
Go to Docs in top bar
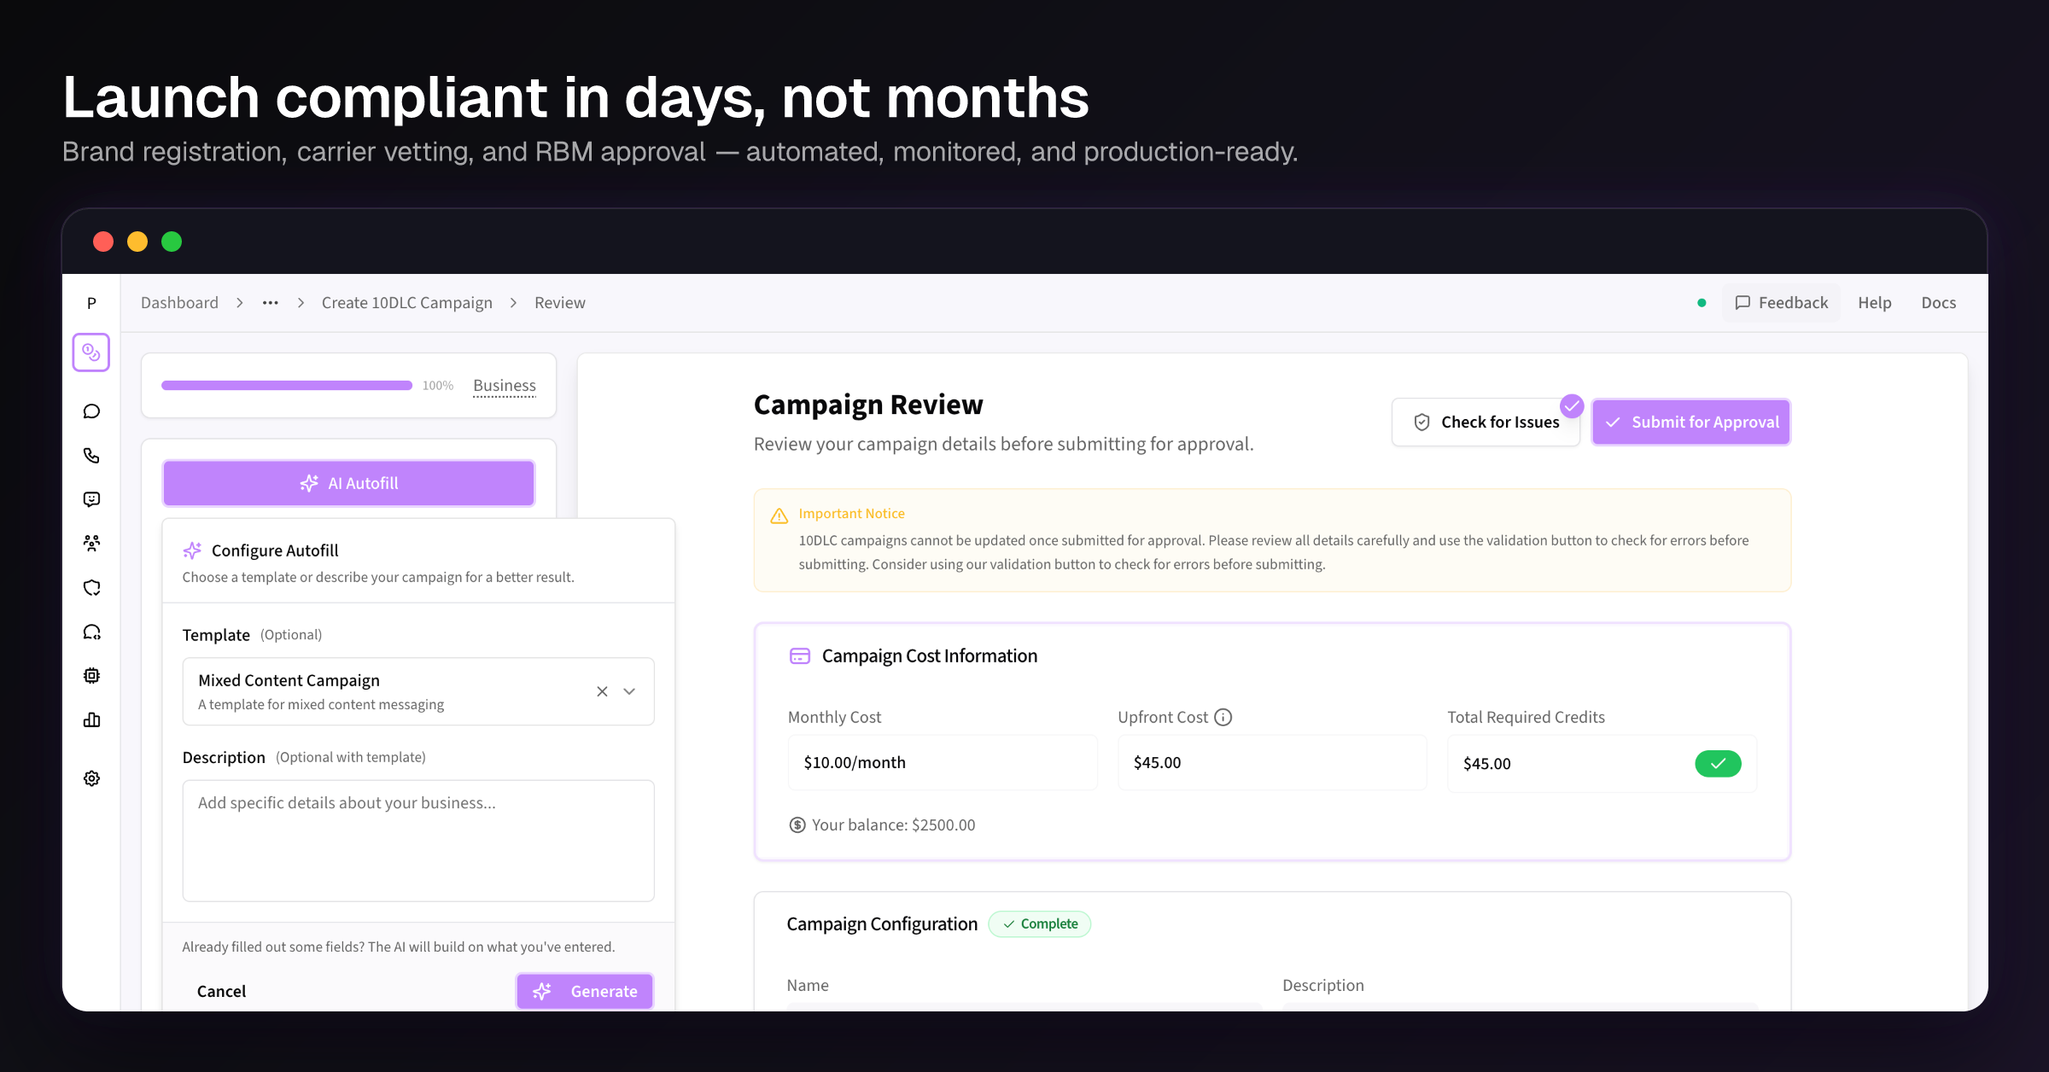tap(1938, 303)
